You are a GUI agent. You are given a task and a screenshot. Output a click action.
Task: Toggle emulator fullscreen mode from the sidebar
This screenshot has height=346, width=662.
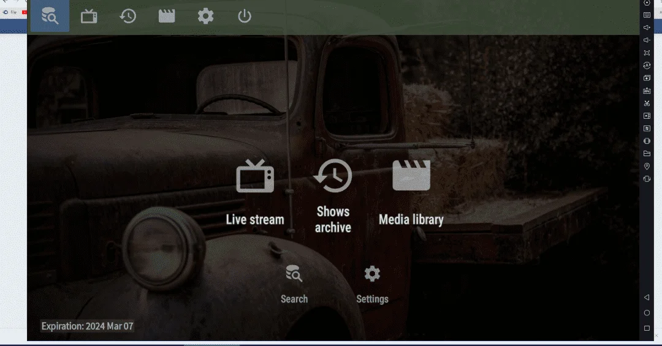647,53
